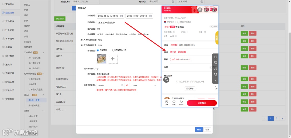The width and height of the screenshot is (291, 138).
Task: Open x循环资金 in the submenu
Action: pos(33,122)
